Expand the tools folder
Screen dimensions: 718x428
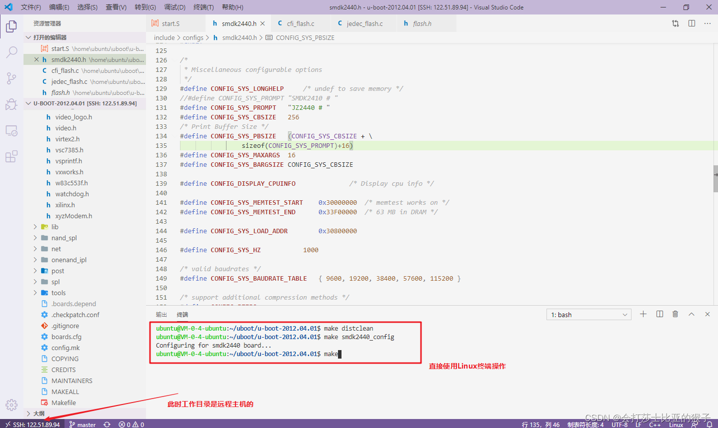pyautogui.click(x=35, y=293)
